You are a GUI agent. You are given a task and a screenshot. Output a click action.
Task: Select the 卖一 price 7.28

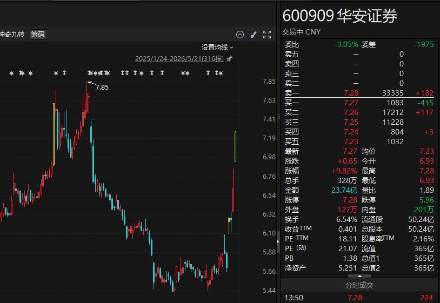[351, 93]
